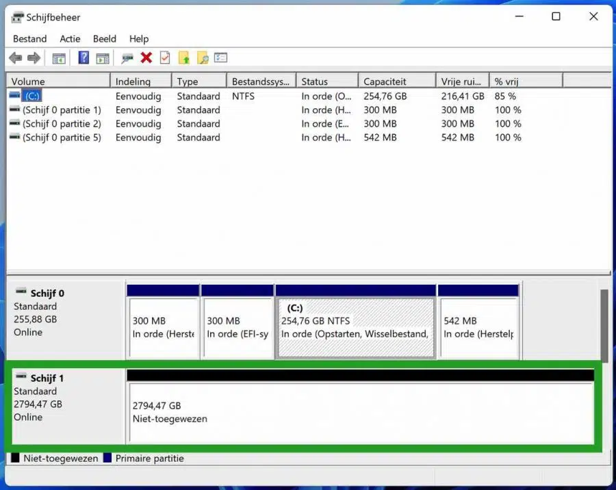Sort by the Vrije rui... column header
Screen dimensions: 616x490
coord(463,81)
